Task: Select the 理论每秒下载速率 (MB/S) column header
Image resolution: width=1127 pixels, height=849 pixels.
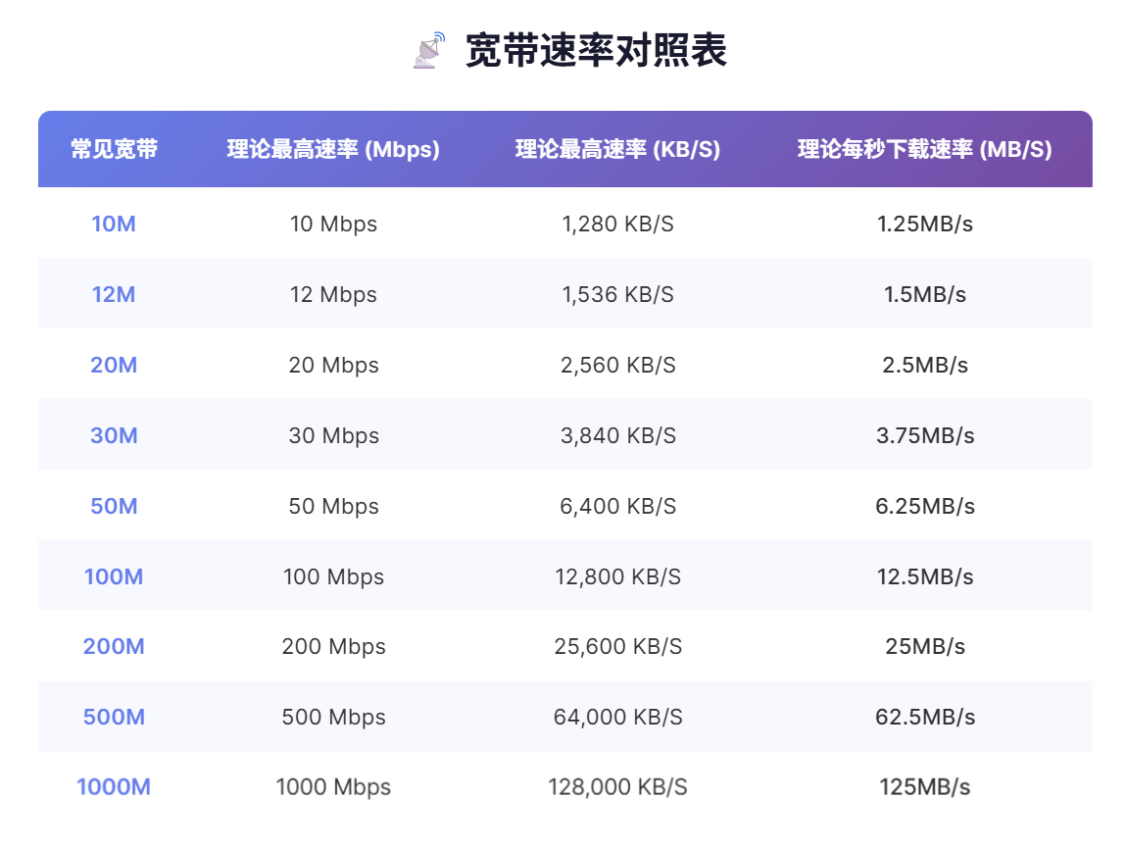Action: click(x=925, y=149)
